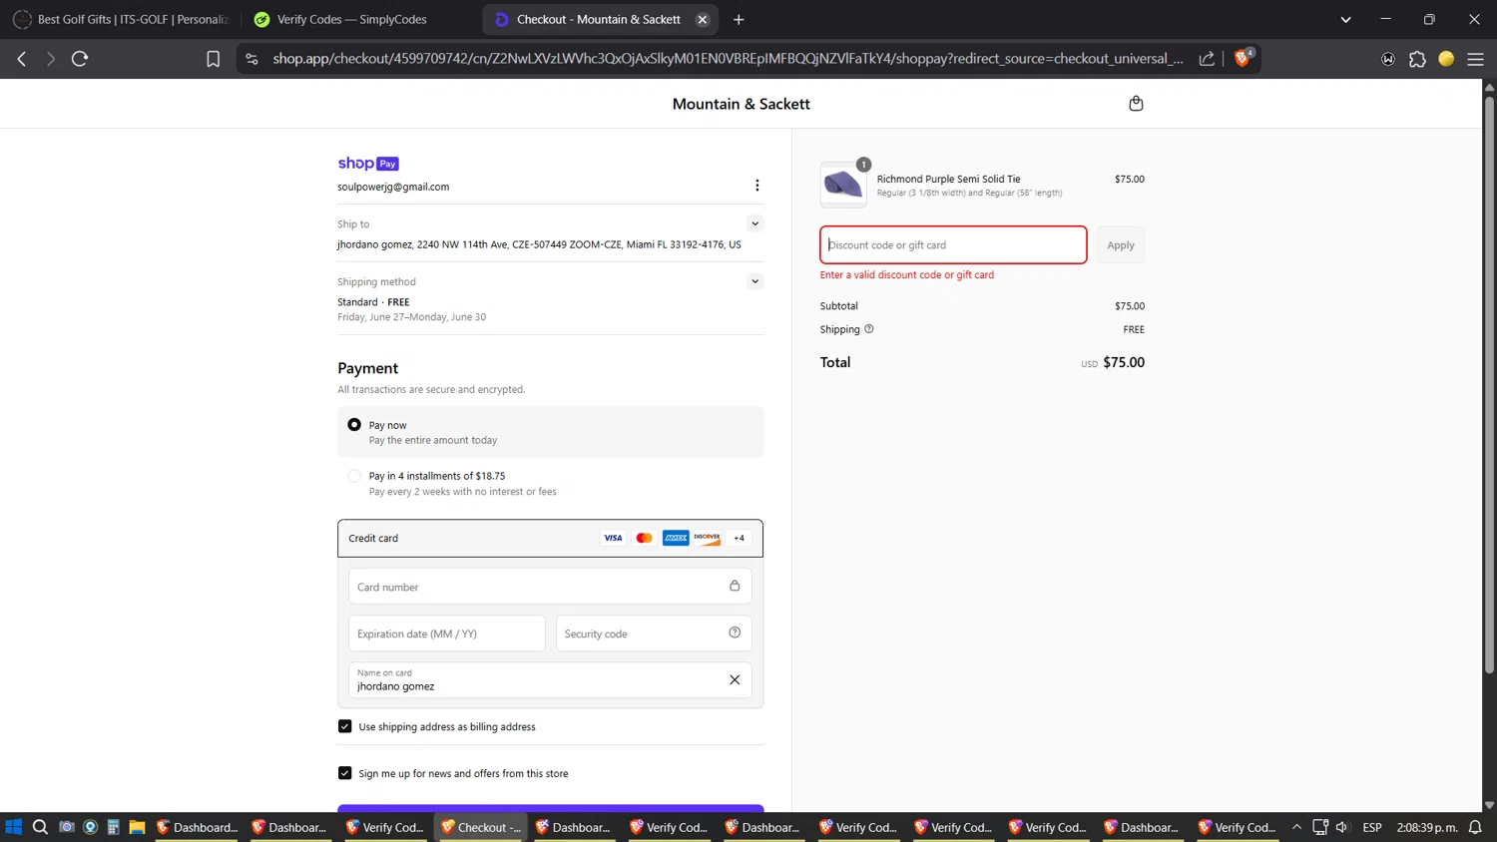
Task: Focus the Discount code or gift card field
Action: pyautogui.click(x=953, y=245)
